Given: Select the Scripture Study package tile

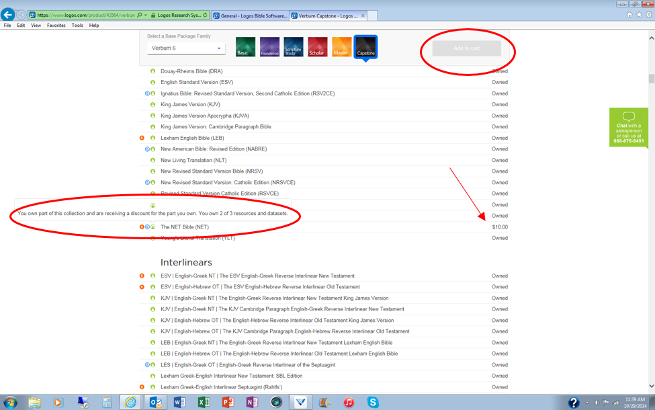Looking at the screenshot, I should click(x=294, y=46).
